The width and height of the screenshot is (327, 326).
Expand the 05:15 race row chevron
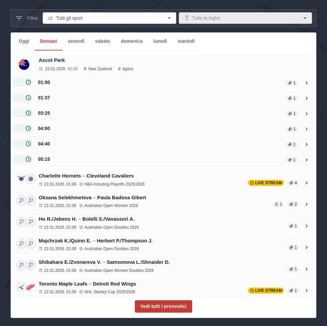point(306,160)
